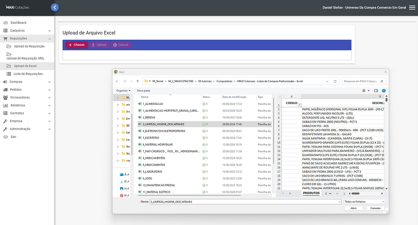
Task: Open address bar path history dropdown
Action: 327,81
